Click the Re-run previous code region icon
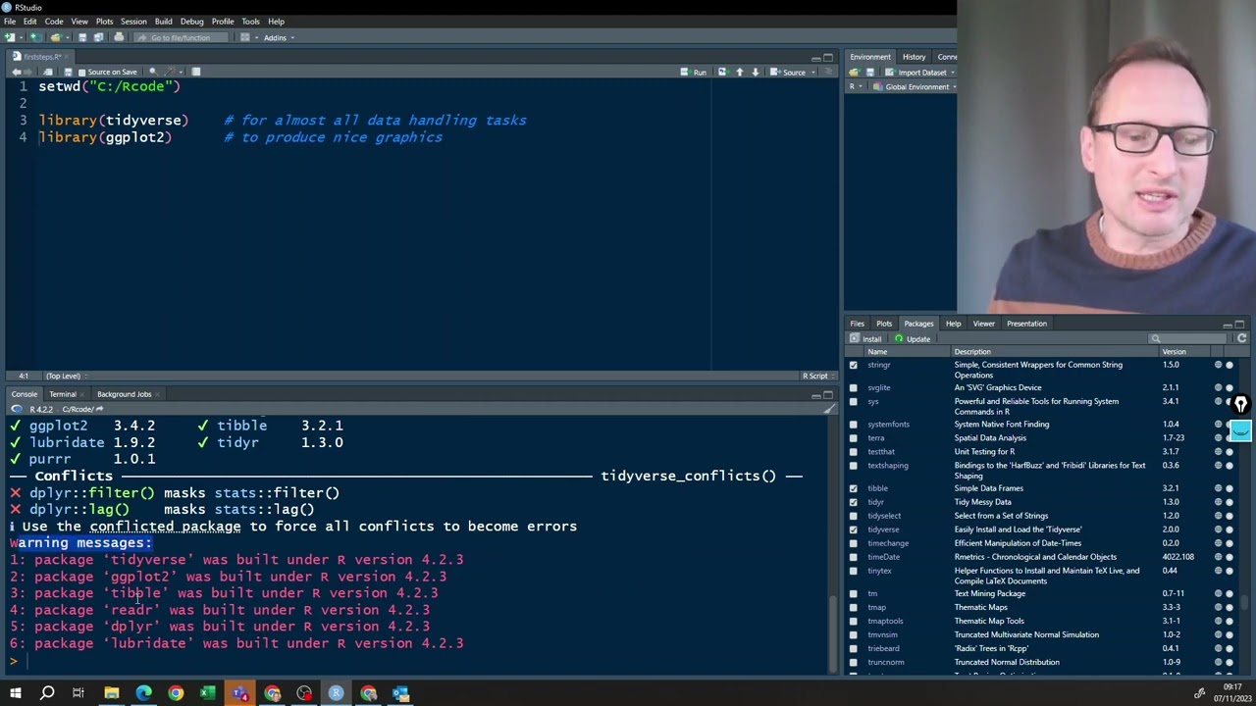This screenshot has height=706, width=1256. 724,72
